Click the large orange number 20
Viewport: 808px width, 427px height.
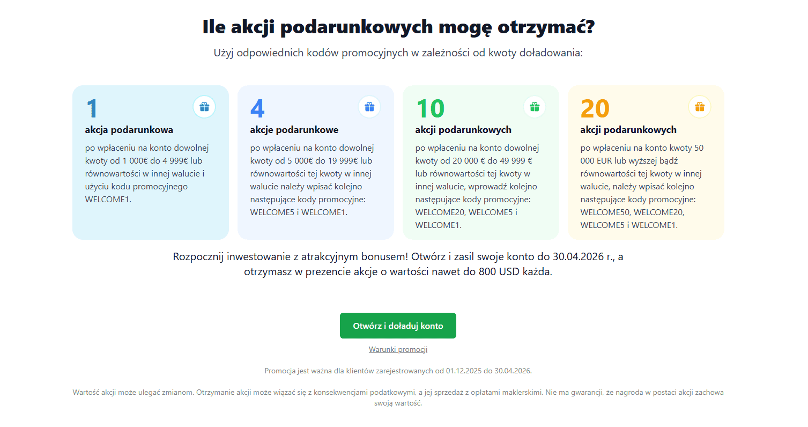[595, 109]
